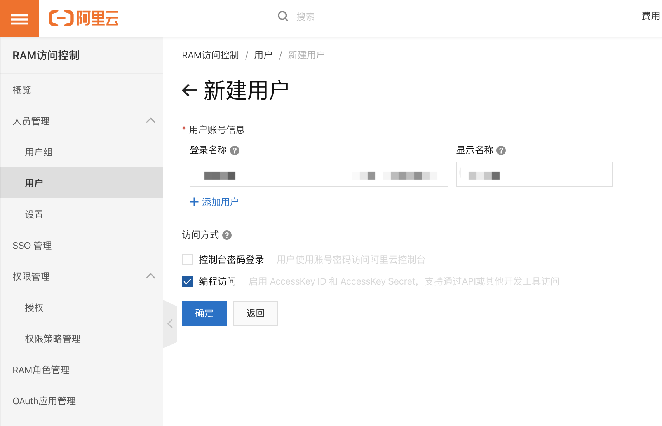This screenshot has width=662, height=426.
Task: Open help icon next to 显示名称
Action: click(x=501, y=150)
